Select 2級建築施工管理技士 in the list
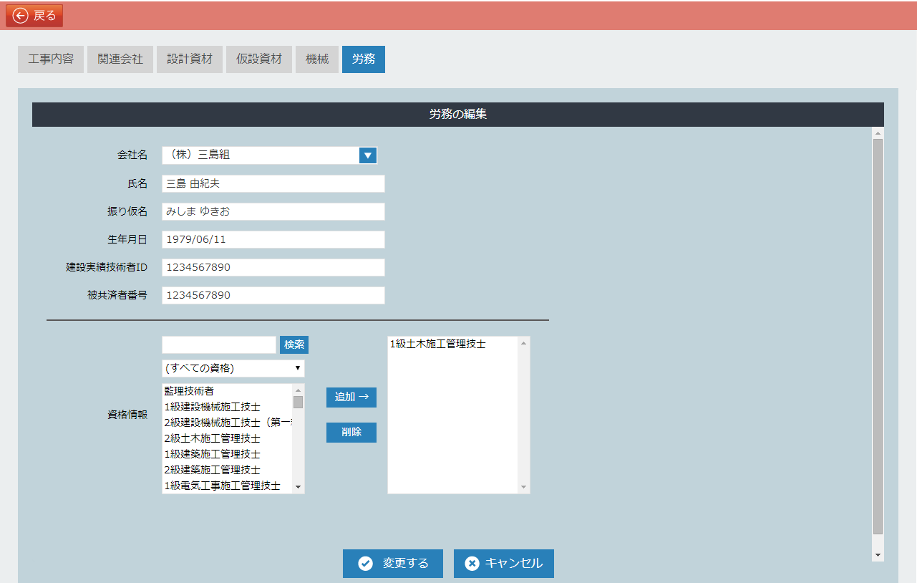The width and height of the screenshot is (917, 583). click(228, 470)
